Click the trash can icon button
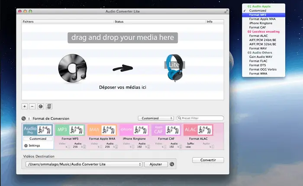The image size is (303, 186). [x=49, y=106]
